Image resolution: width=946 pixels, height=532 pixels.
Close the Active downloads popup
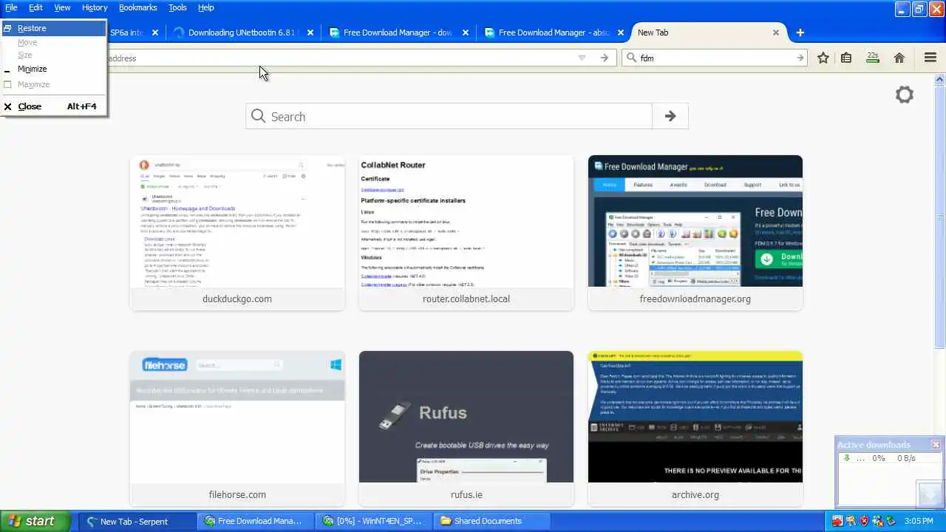[936, 445]
